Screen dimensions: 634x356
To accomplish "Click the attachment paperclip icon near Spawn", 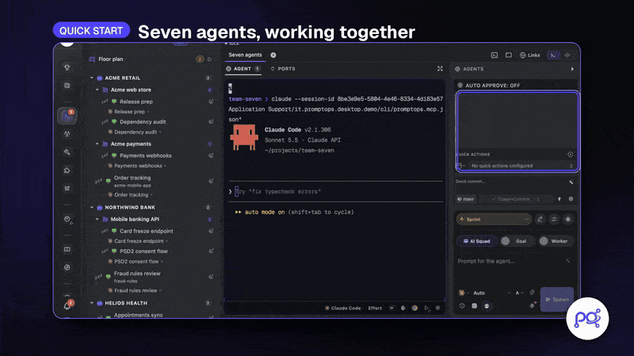I will click(x=532, y=293).
